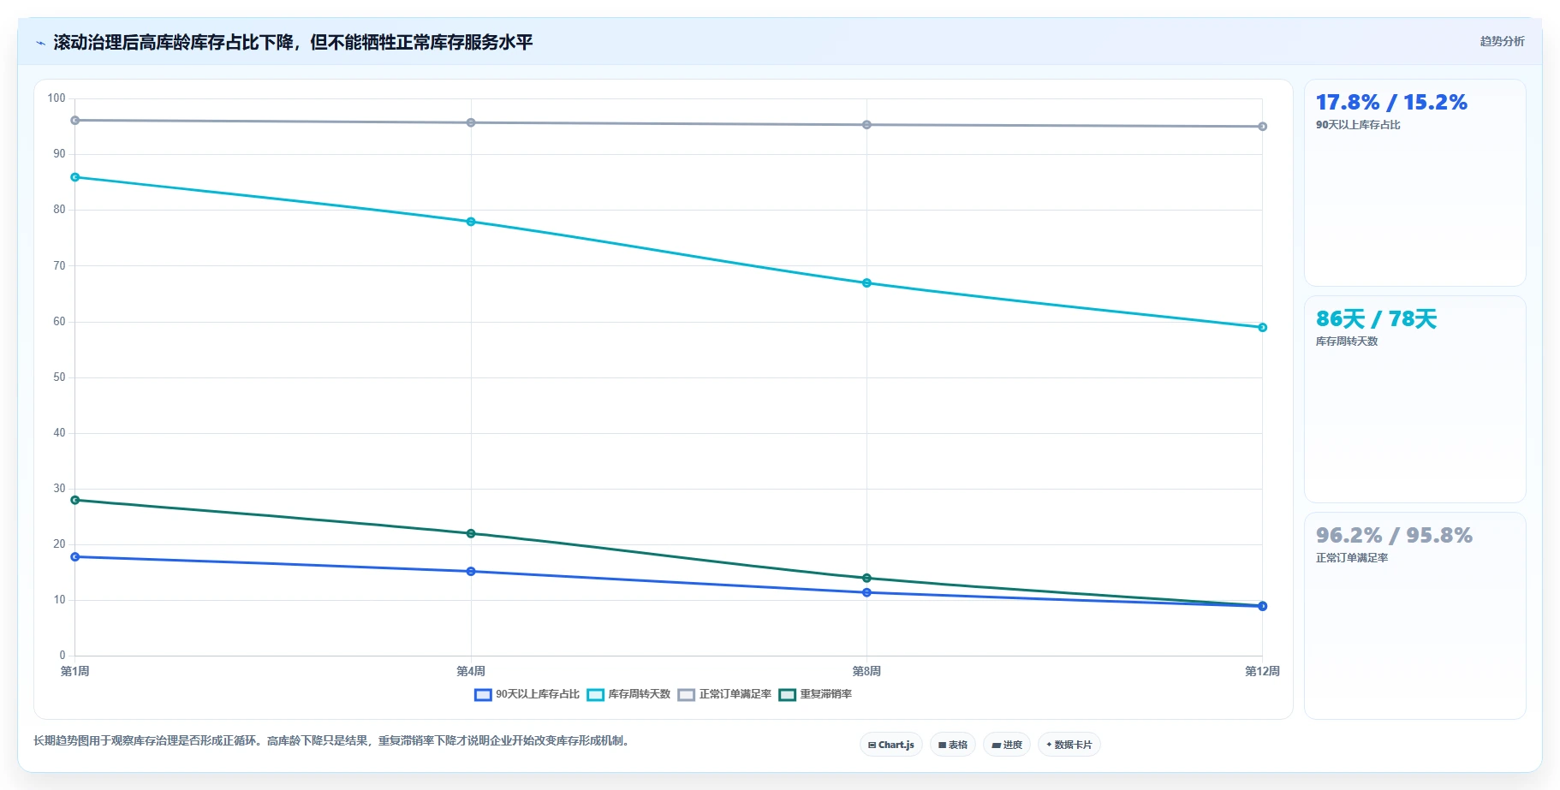Screen dimensions: 1560x790
Task: Click the 第4周 x-axis label
Action: [x=471, y=671]
